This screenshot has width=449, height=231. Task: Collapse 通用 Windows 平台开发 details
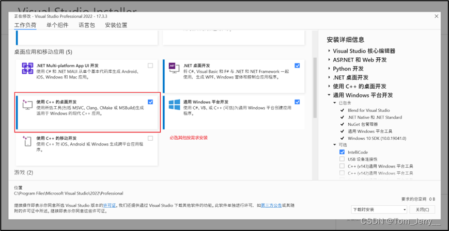tap(329, 95)
